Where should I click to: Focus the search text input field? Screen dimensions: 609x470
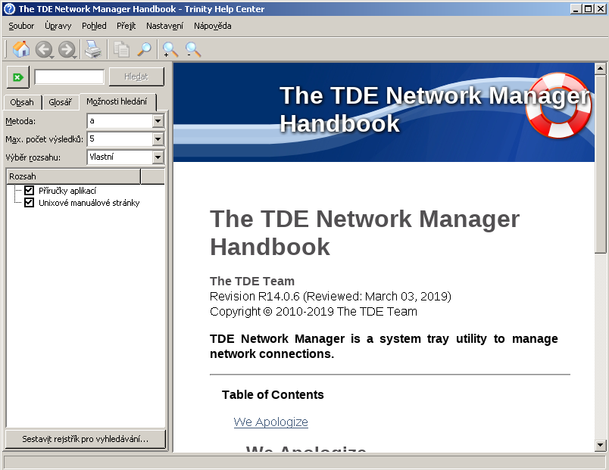point(69,76)
